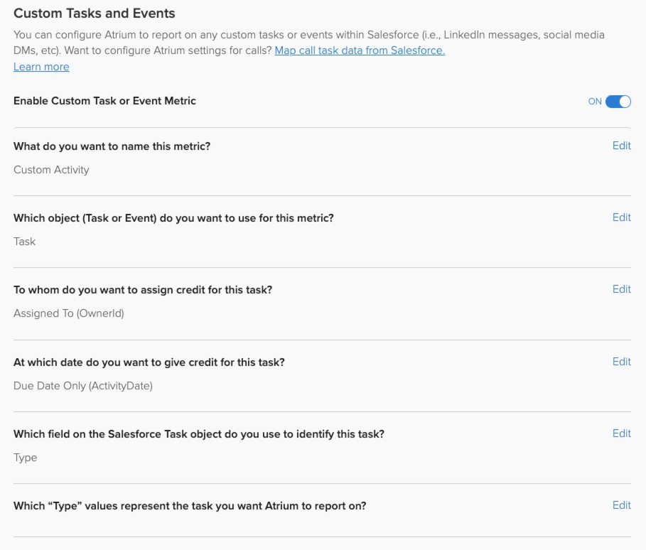Edit the metric name setting
Image resolution: width=646 pixels, height=550 pixels.
621,146
